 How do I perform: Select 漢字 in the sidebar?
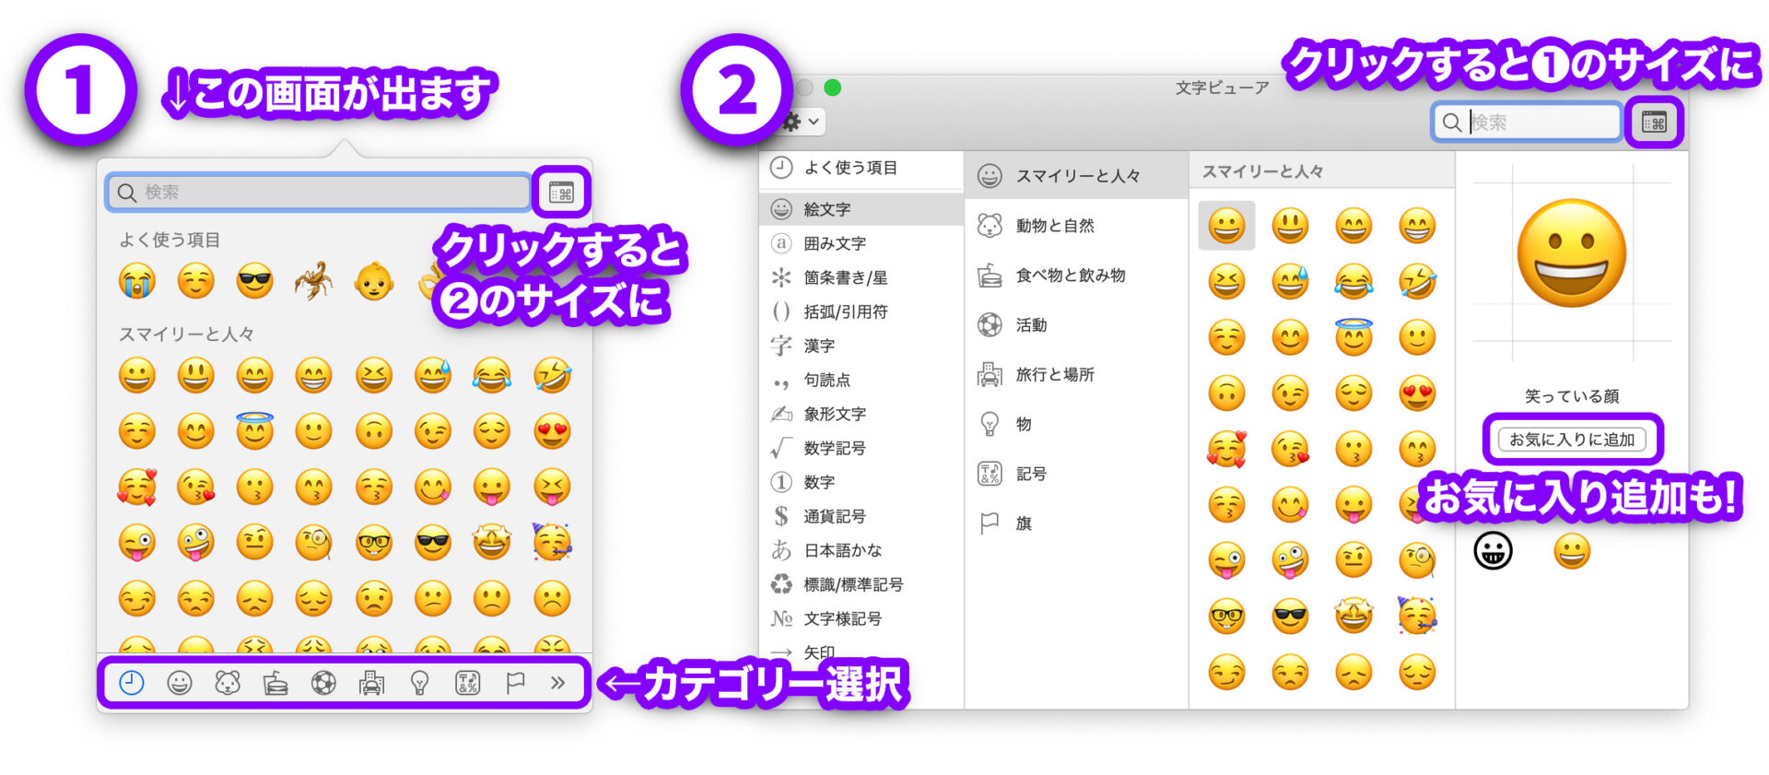[861, 346]
